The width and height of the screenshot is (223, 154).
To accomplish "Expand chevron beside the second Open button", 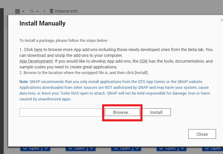I will tap(91, 149).
